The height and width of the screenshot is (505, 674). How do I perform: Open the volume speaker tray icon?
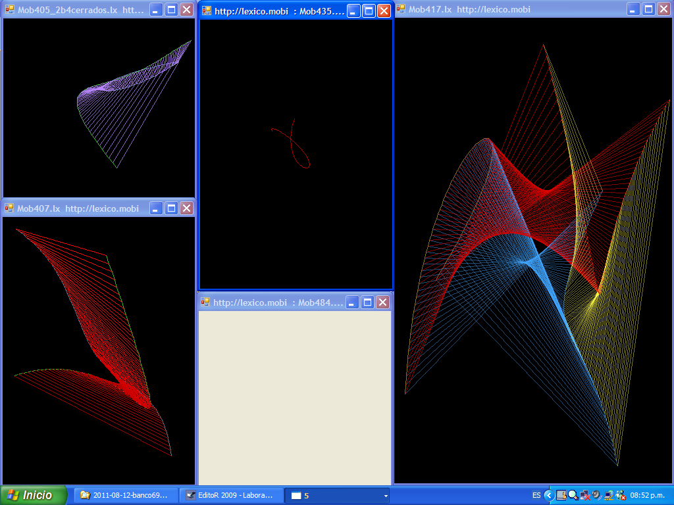[596, 495]
